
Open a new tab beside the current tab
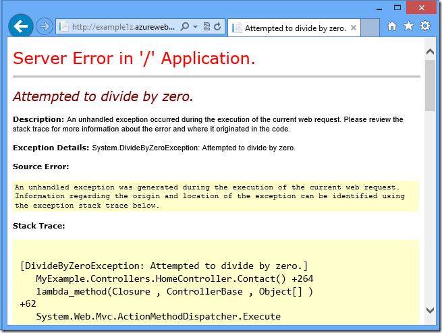click(370, 28)
